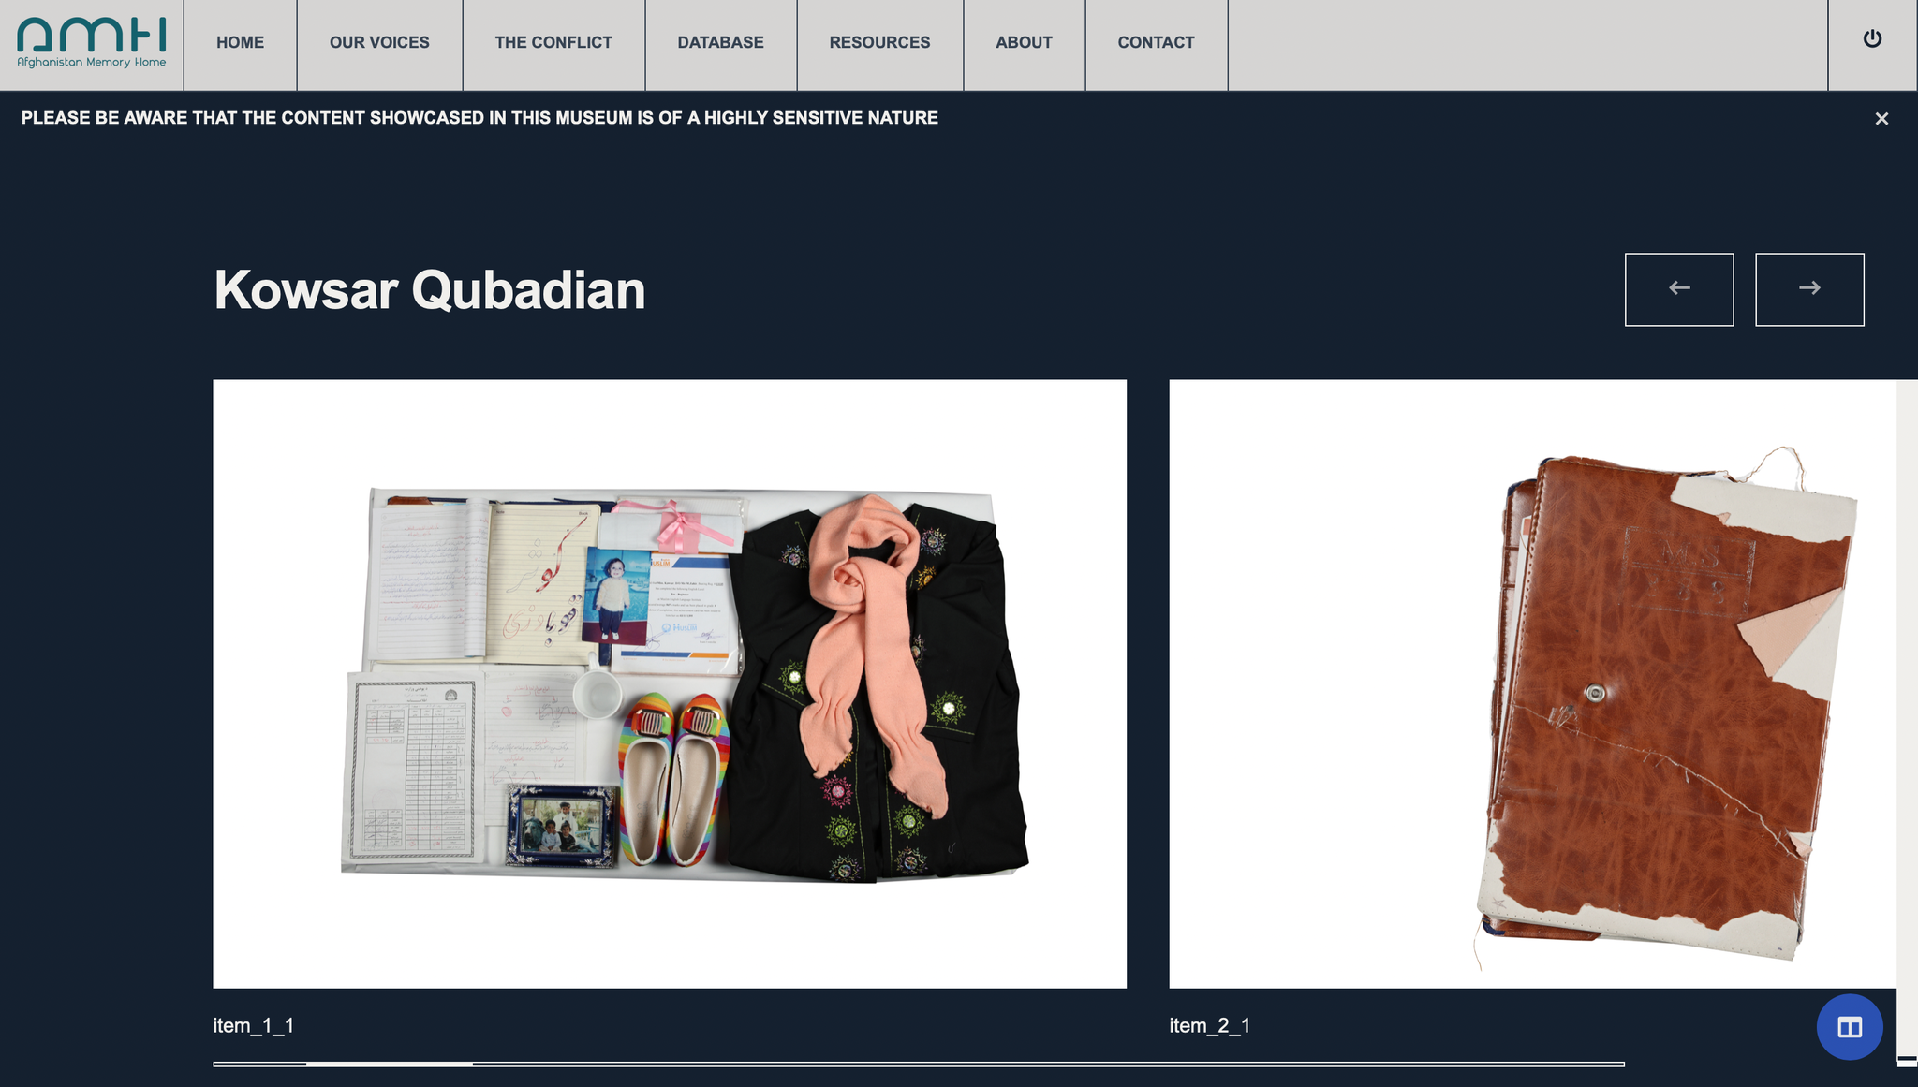Screen dimensions: 1918x1087
Task: Navigate to OUR VOICES
Action: pos(379,43)
